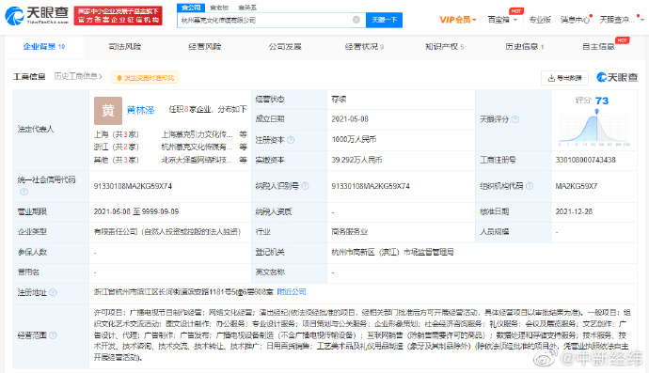Open help icon next to 经营范围

coord(53,335)
